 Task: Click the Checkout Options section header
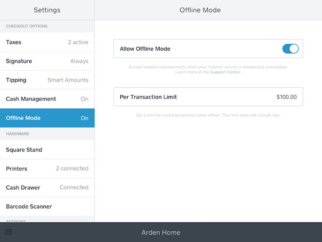click(x=27, y=26)
